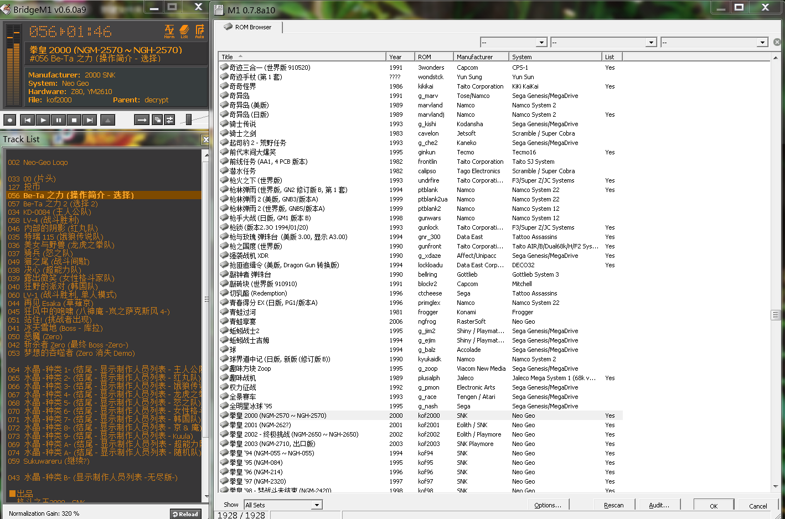The image size is (785, 519).
Task: Select the kikikai Taito Corporation row
Action: click(421, 86)
